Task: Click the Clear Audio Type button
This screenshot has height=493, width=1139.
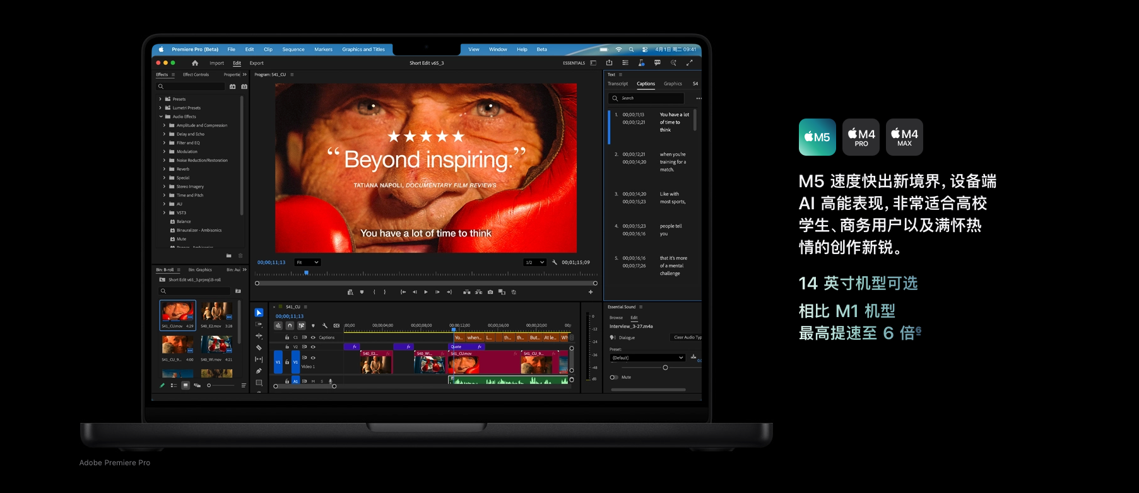Action: (x=687, y=337)
